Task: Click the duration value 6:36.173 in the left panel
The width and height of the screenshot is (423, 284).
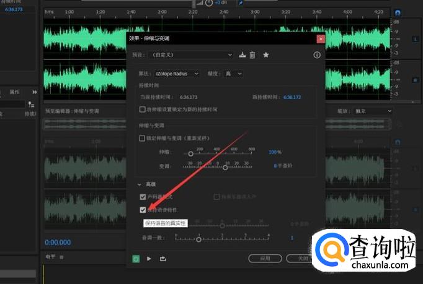Action: 14,9
